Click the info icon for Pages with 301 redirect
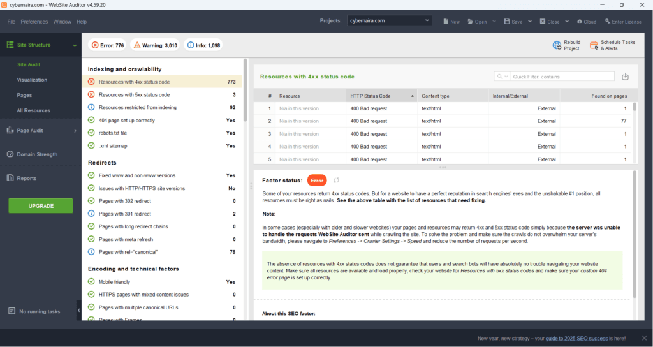653x347 pixels. (x=91, y=214)
